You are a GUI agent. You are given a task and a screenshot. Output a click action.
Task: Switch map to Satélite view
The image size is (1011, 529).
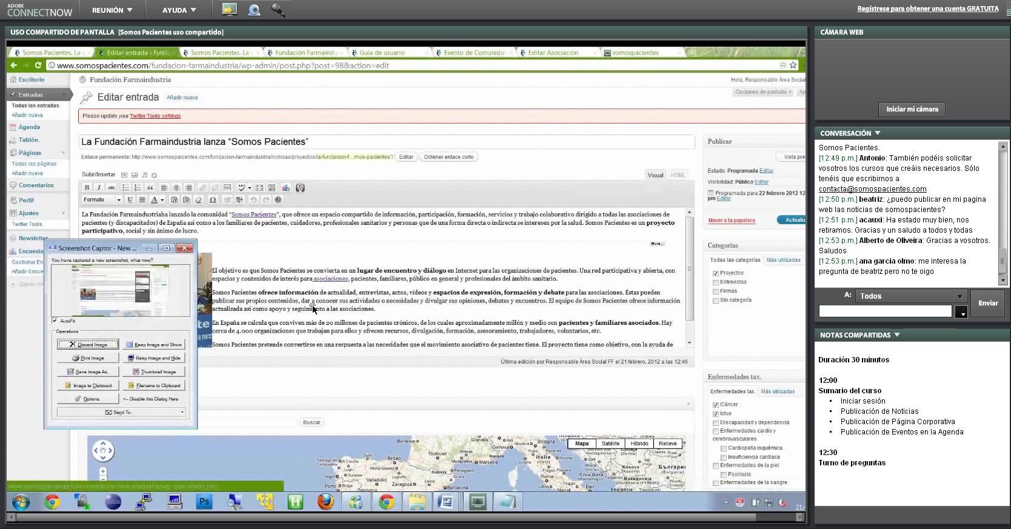click(610, 444)
